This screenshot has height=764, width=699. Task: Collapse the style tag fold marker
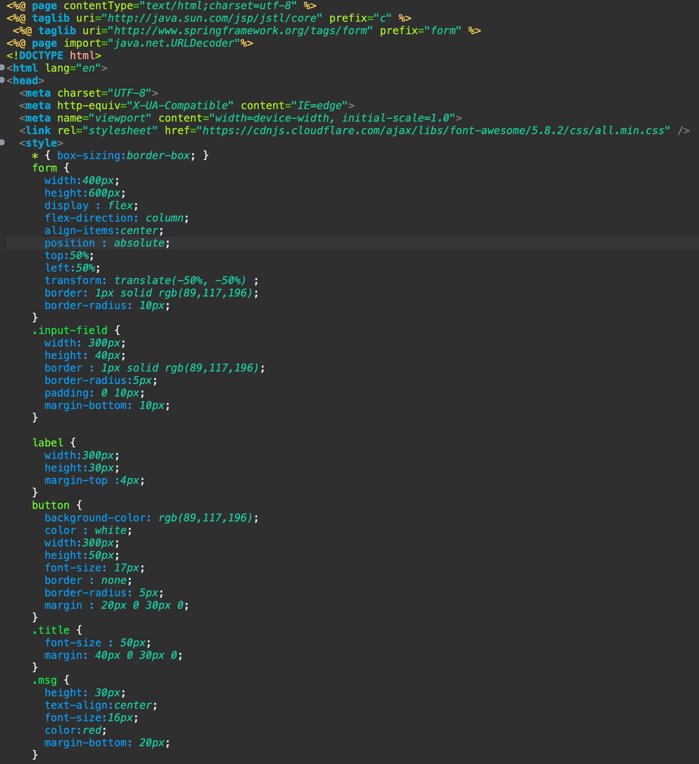(x=2, y=142)
